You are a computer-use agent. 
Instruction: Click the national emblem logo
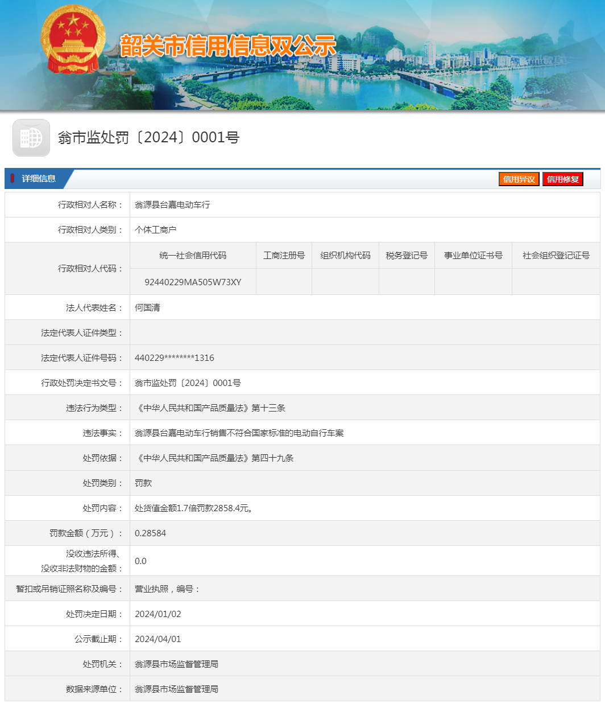point(73,40)
